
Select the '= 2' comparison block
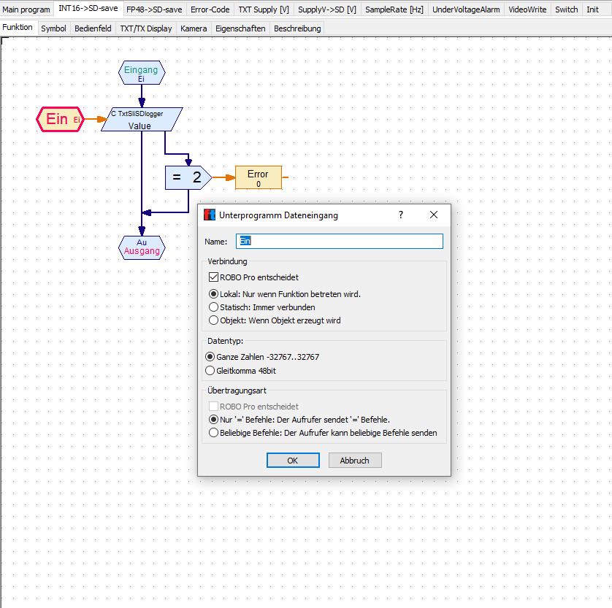tap(188, 177)
